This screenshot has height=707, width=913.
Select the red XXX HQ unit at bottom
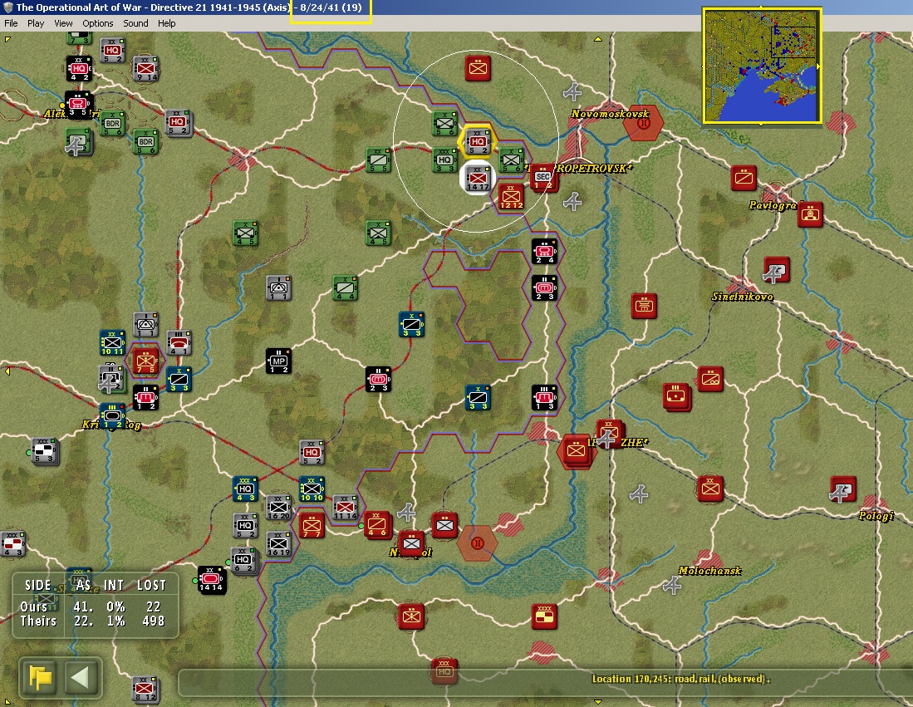(x=444, y=670)
